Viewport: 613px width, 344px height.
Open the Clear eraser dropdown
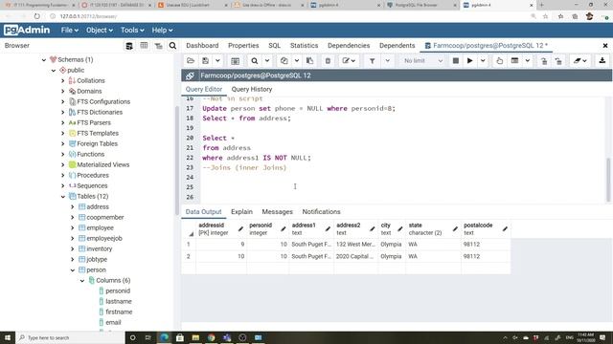pyautogui.click(x=579, y=61)
